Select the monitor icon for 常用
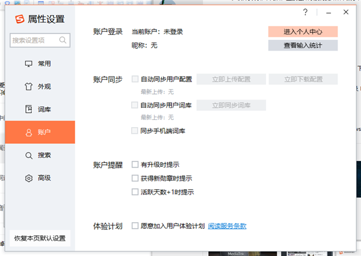This screenshot has height=256, width=361. tap(28, 64)
